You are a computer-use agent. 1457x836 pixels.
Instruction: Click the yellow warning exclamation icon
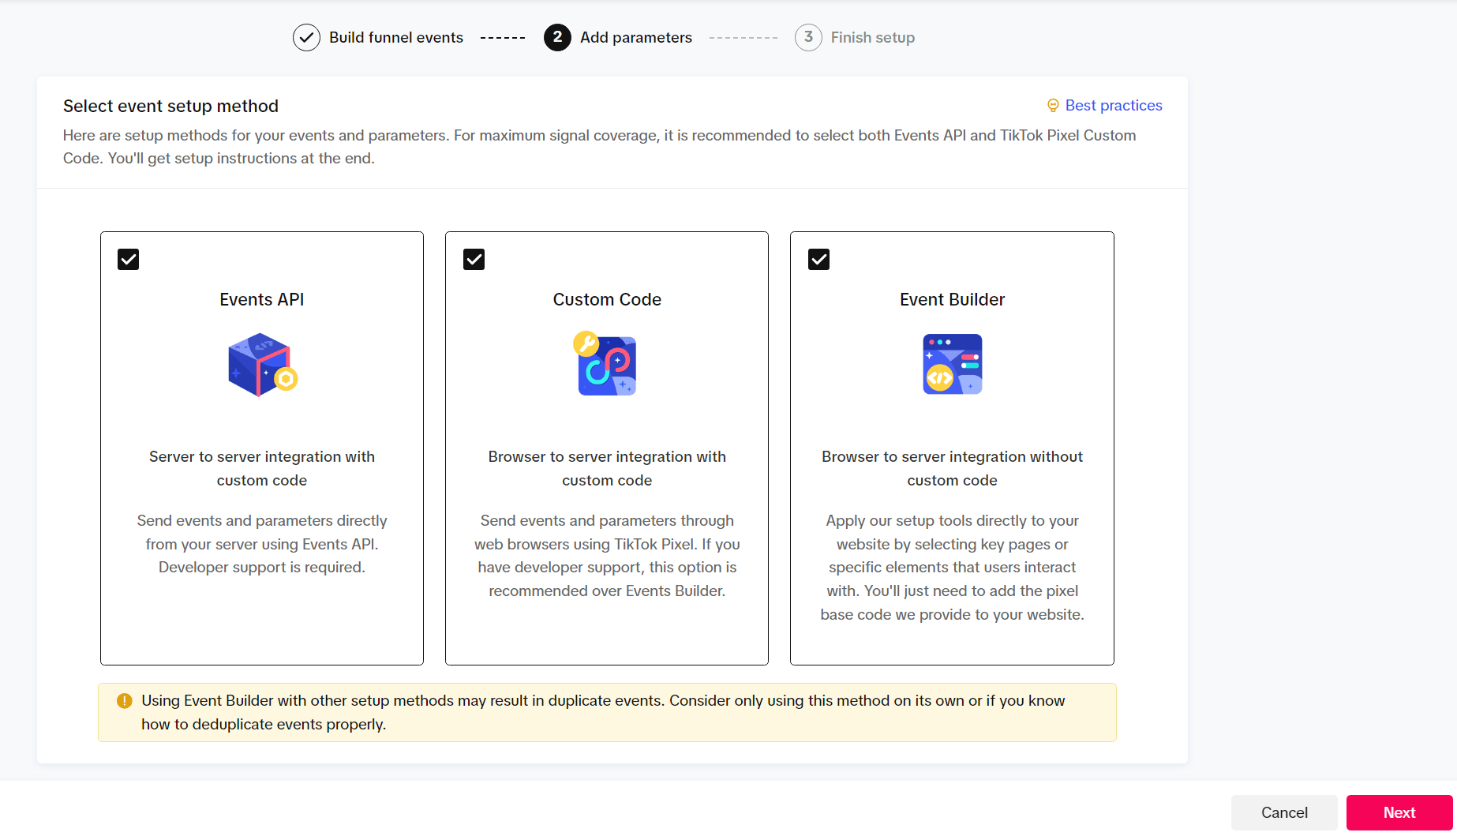point(125,701)
